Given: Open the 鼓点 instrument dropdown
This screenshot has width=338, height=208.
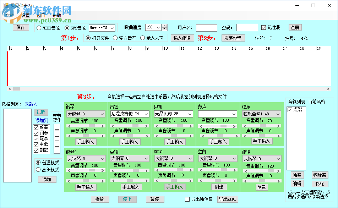Looking at the screenshot, I should pos(234,114).
